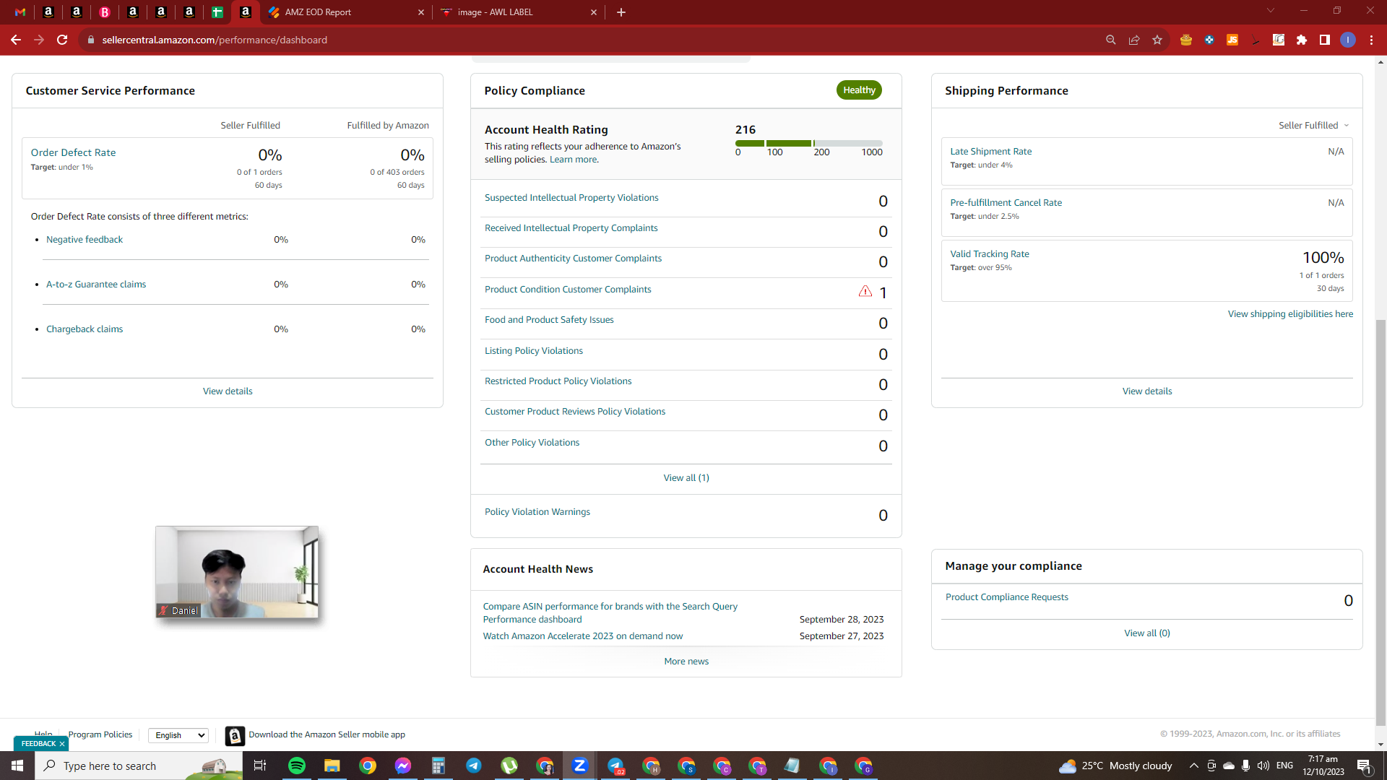Open Valid Tracking Rate metric
The image size is (1387, 780).
click(990, 254)
